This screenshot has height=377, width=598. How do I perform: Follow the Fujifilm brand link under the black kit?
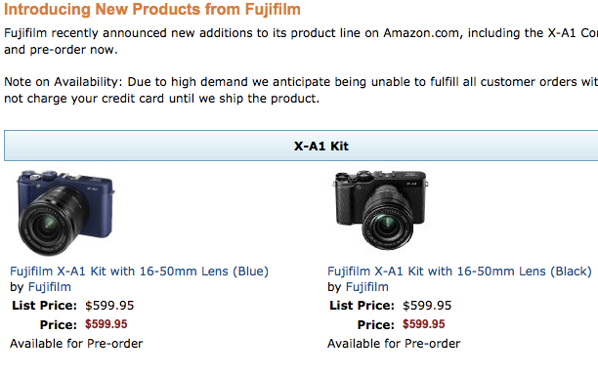[x=366, y=287]
